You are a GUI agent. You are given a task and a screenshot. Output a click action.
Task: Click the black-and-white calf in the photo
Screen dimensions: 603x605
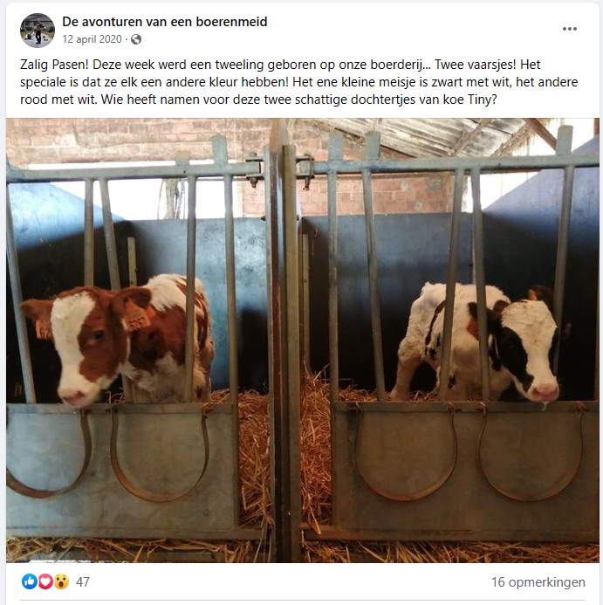click(478, 341)
